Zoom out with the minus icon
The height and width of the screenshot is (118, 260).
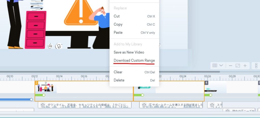pos(231,66)
